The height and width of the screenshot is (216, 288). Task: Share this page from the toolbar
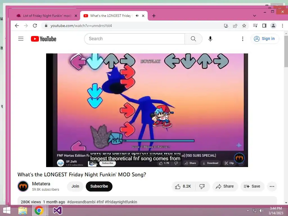(235, 26)
